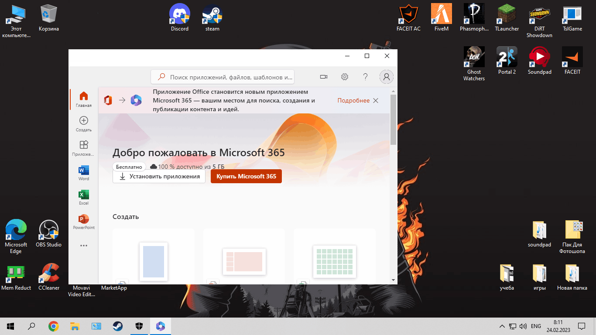The height and width of the screenshot is (335, 596).
Task: Open Chrome from the taskbar
Action: (54, 326)
